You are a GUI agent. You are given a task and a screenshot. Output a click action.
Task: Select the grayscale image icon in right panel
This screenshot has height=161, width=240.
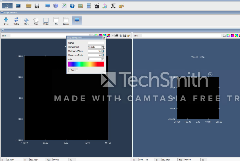click(x=225, y=36)
